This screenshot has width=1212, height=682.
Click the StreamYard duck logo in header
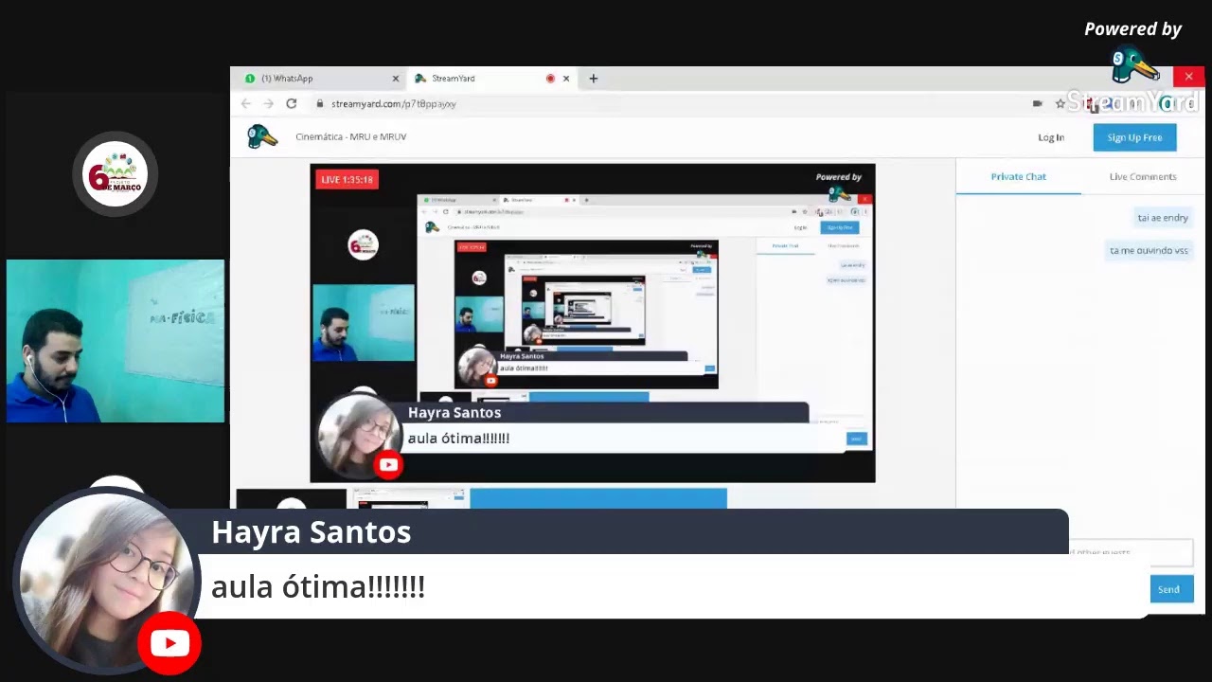tap(262, 136)
